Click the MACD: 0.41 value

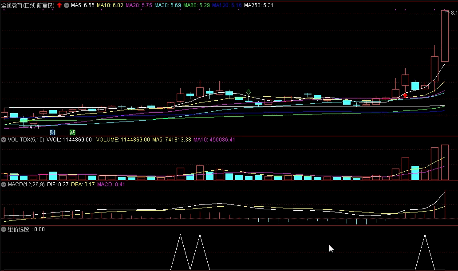pos(111,185)
